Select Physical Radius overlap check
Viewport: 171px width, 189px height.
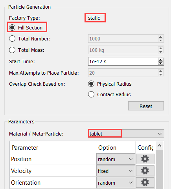[x=91, y=84]
